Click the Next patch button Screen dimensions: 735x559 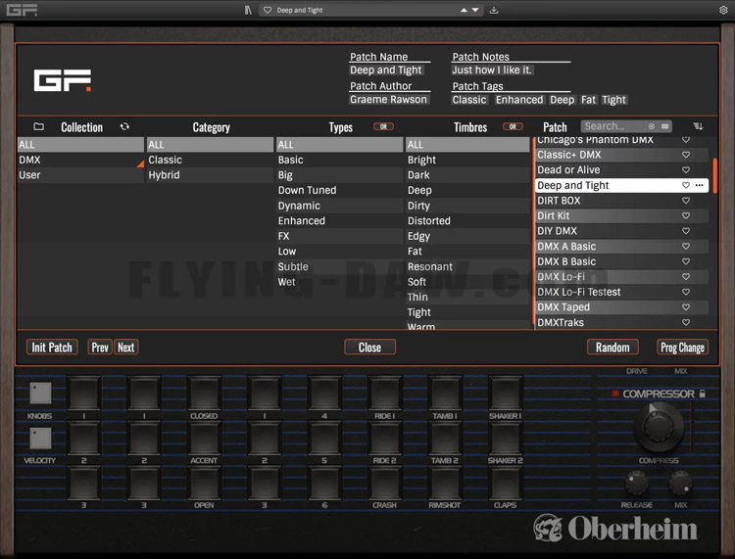click(x=126, y=348)
